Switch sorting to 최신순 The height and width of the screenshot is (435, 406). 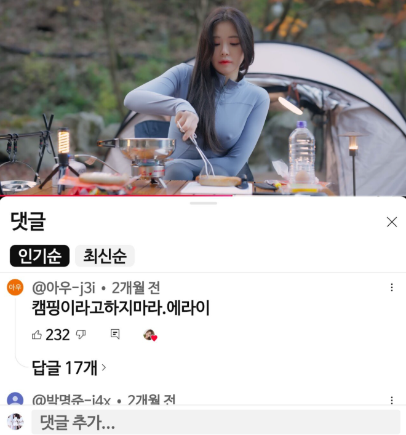click(x=105, y=256)
